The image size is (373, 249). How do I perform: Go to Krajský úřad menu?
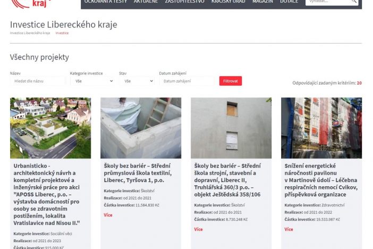(x=230, y=2)
